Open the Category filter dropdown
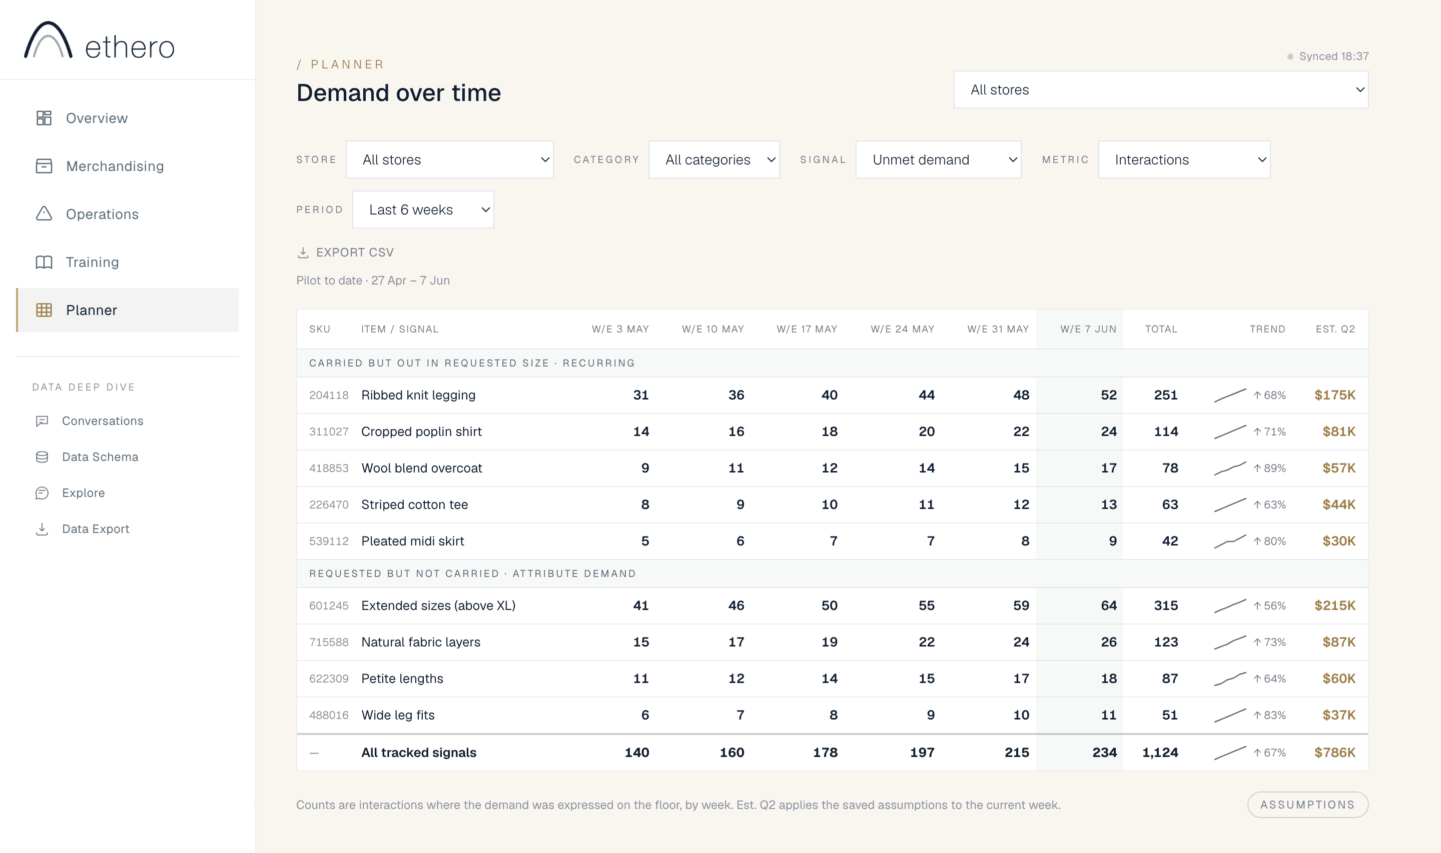The height and width of the screenshot is (853, 1441). (x=714, y=160)
